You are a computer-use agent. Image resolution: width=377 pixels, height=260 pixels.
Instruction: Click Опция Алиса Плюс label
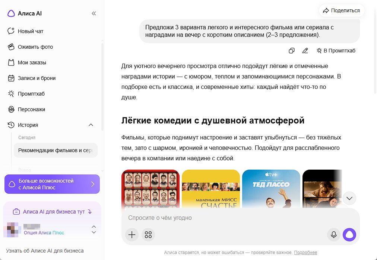[x=44, y=232]
